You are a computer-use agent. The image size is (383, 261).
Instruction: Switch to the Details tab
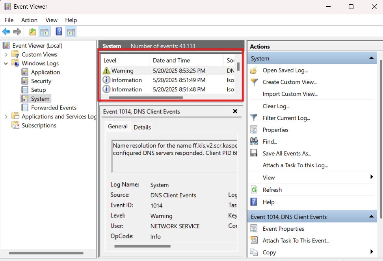point(142,127)
